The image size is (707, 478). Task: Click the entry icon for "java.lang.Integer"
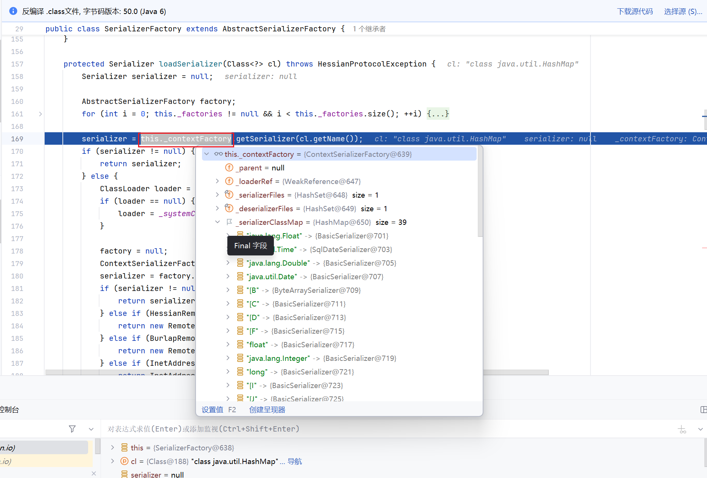tap(240, 358)
